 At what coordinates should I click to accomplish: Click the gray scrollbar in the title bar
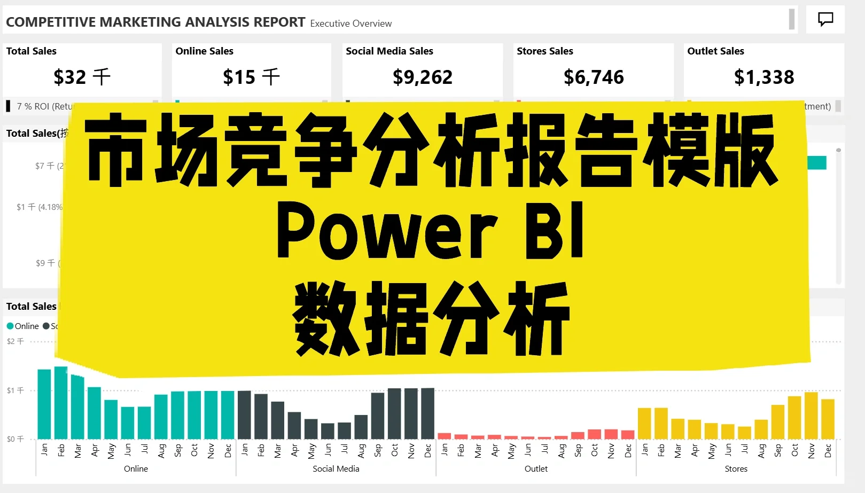[791, 20]
